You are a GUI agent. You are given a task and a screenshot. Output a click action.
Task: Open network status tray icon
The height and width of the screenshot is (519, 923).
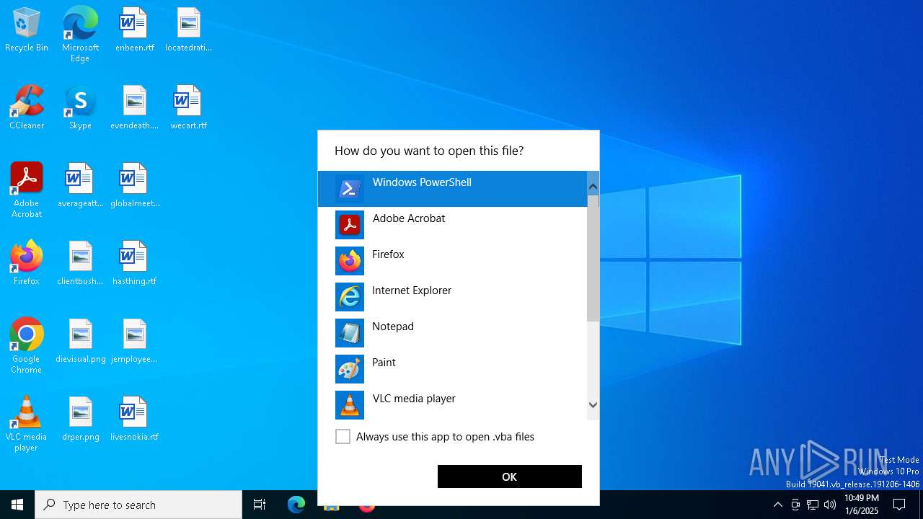[813, 505]
